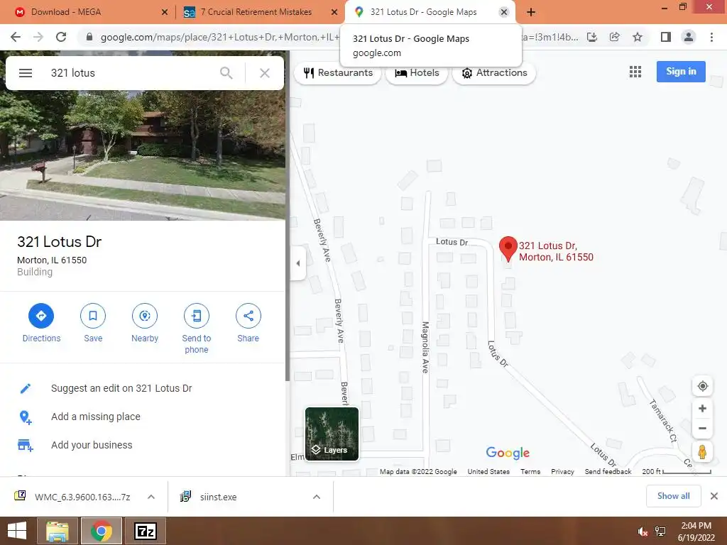Clear the search with the X icon

pos(265,73)
